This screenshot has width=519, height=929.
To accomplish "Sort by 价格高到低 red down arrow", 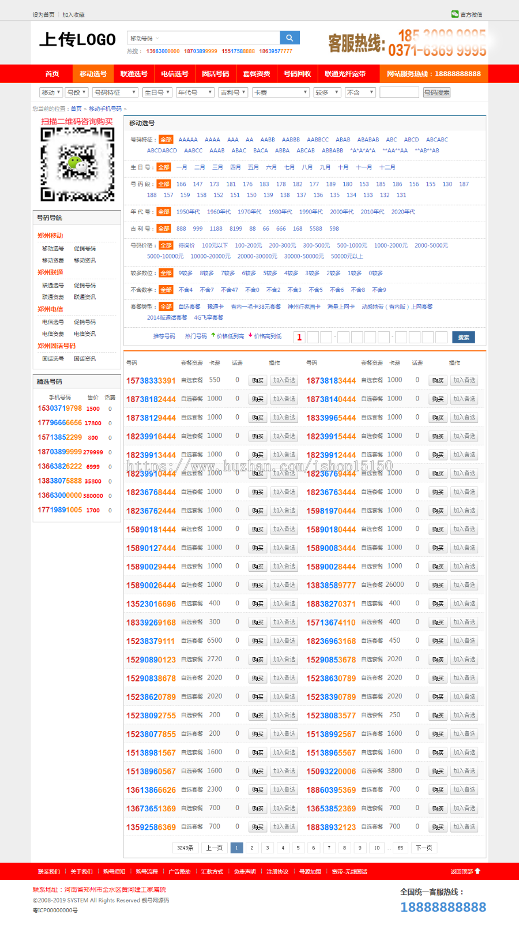I will coord(265,336).
